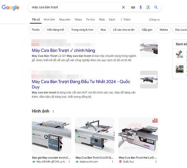Image resolution: width=187 pixels, height=168 pixels.
Task: Click the Quốc Duy favicon under third image
Action: point(120,162)
